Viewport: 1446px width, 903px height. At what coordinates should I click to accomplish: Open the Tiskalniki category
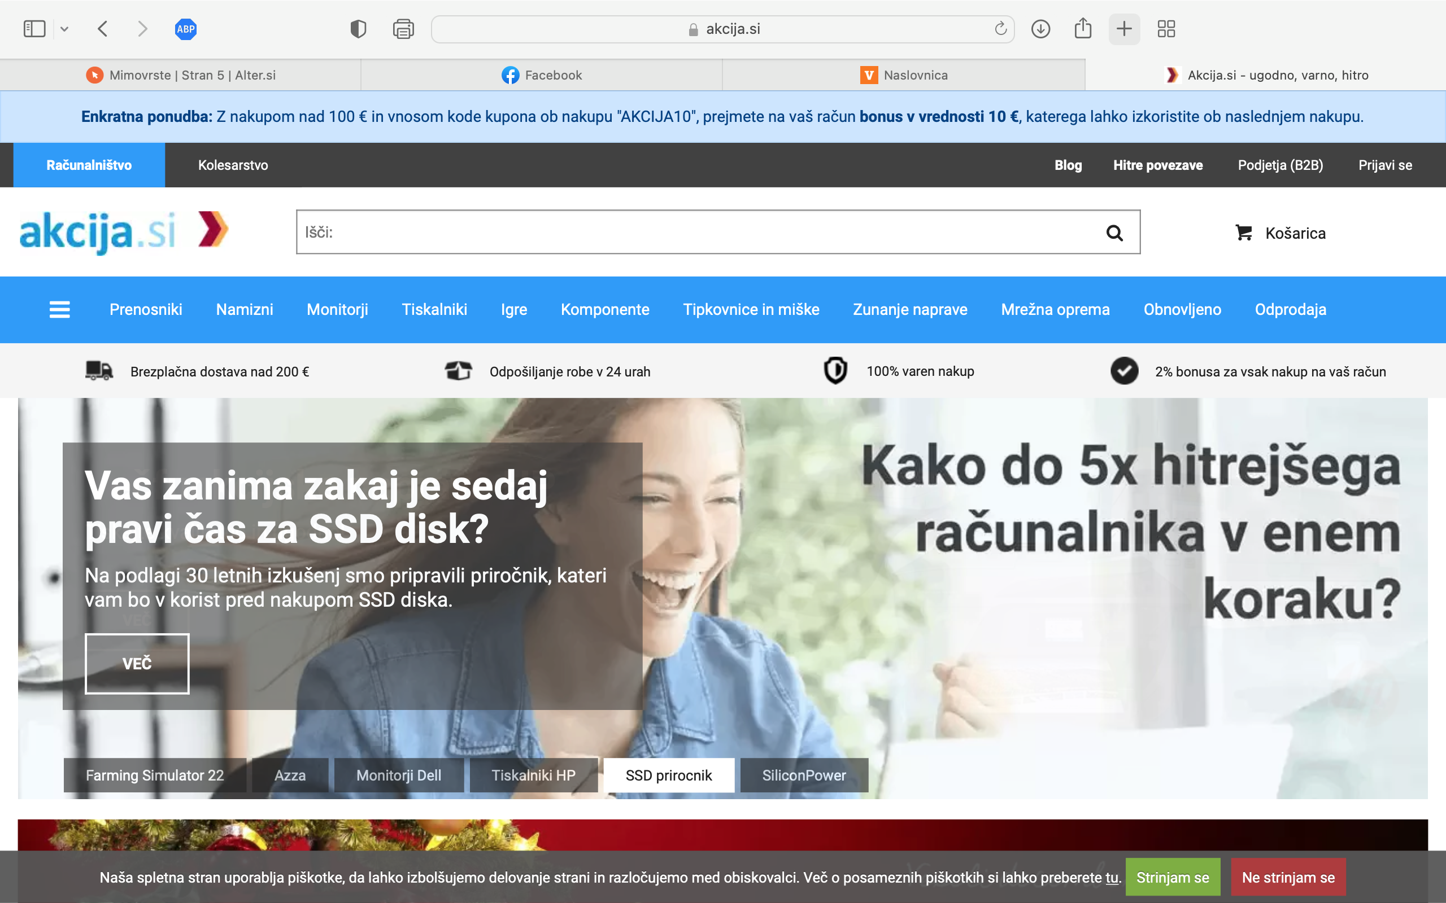(434, 309)
